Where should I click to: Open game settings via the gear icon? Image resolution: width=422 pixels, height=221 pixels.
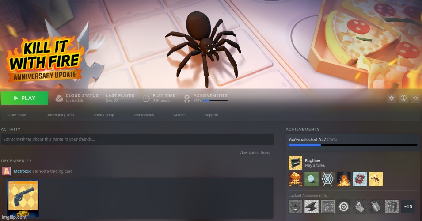pos(392,98)
